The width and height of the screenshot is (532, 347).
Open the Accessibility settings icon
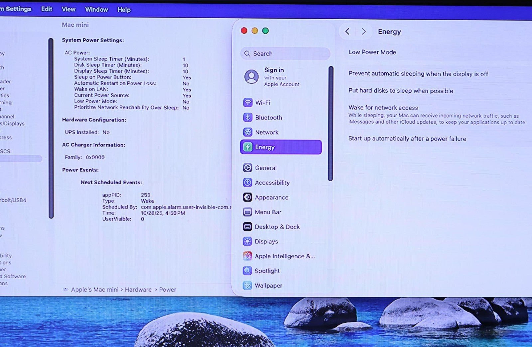pos(247,183)
